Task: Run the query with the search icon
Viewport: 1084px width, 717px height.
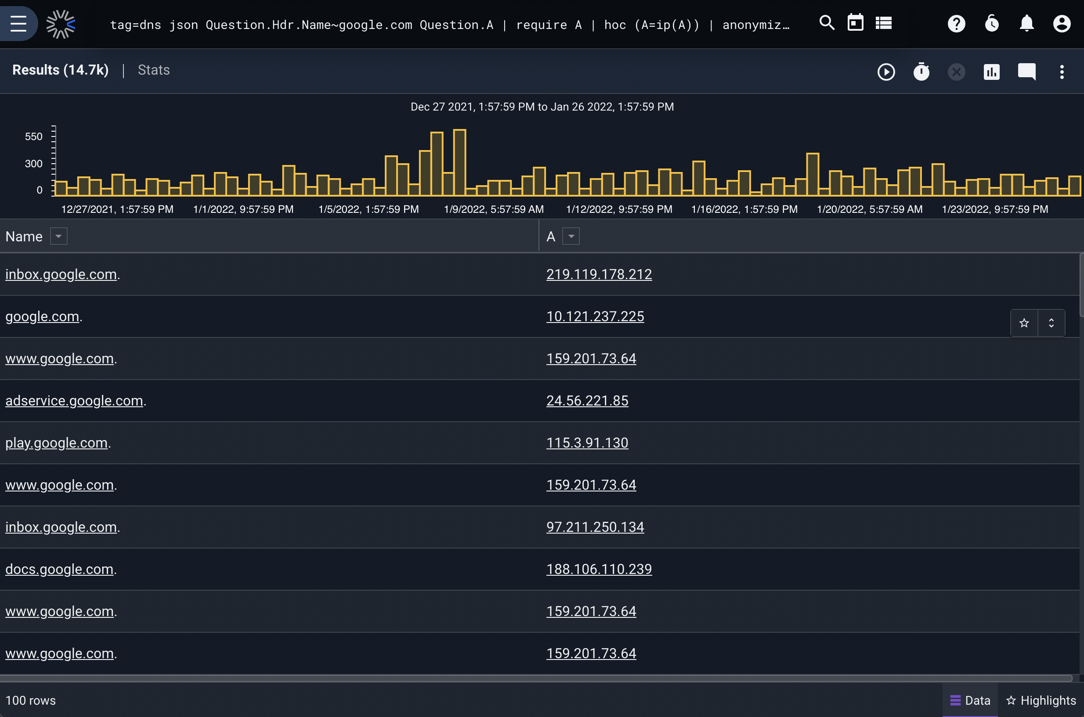Action: point(826,23)
